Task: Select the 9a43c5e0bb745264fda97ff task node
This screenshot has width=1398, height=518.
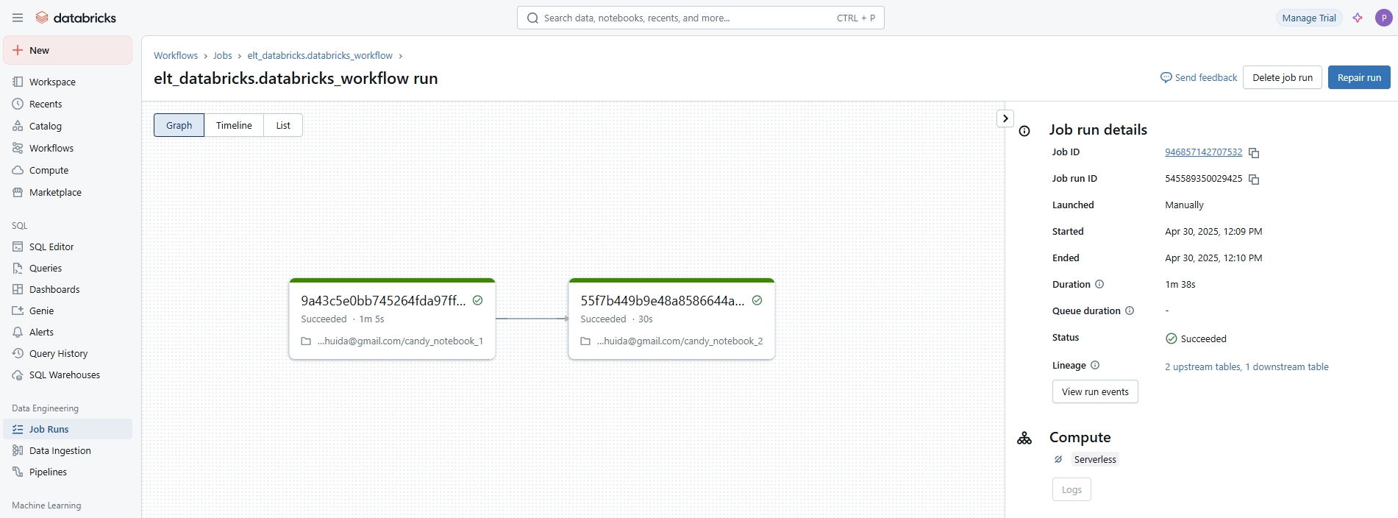Action: pyautogui.click(x=392, y=319)
